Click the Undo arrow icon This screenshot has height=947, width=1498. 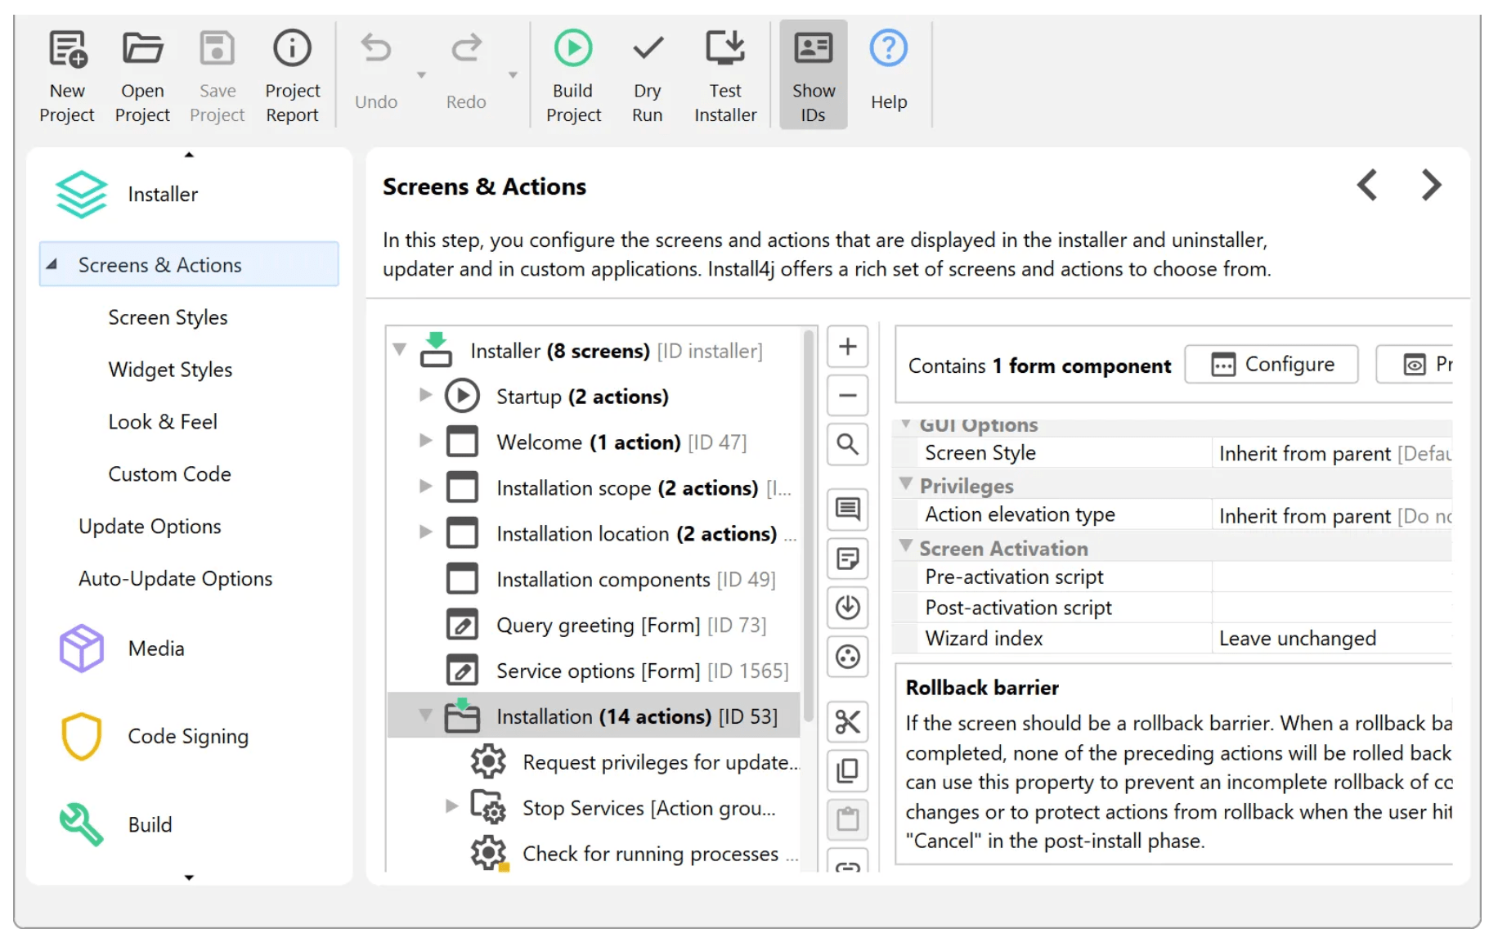(x=376, y=49)
